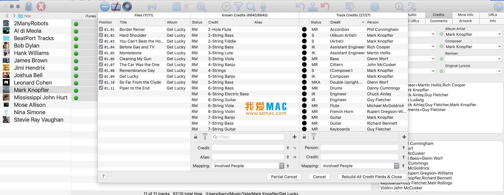Click the stamp toolbar icon

click(313, 6)
